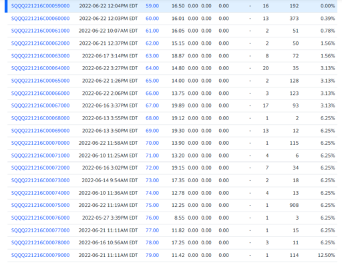Open contract SQQQ221216C00075000

(x=40, y=205)
